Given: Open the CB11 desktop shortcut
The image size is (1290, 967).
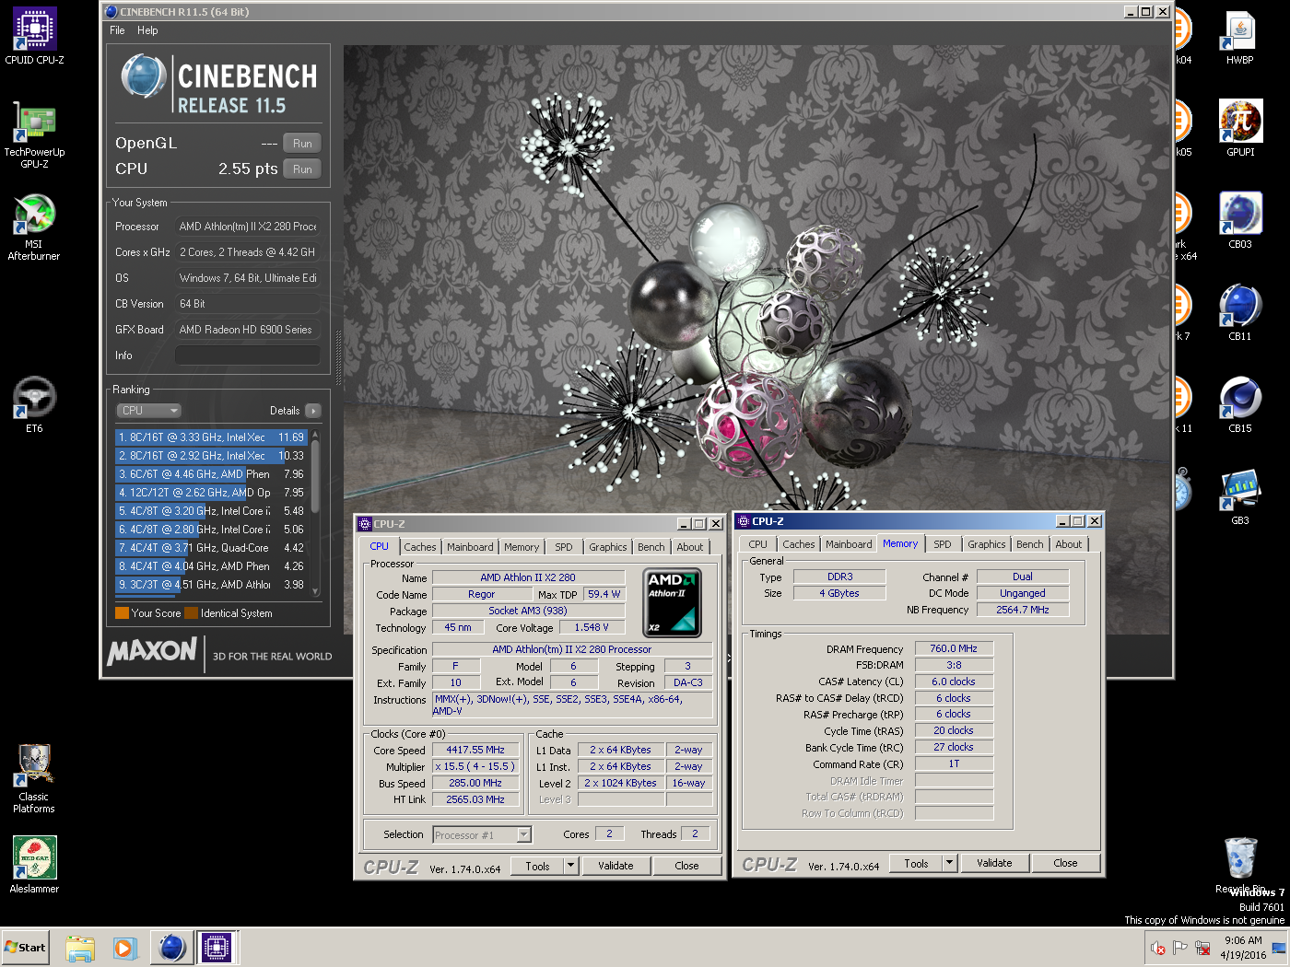Looking at the screenshot, I should (x=1240, y=313).
